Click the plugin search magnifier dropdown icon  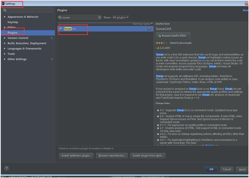point(60,17)
